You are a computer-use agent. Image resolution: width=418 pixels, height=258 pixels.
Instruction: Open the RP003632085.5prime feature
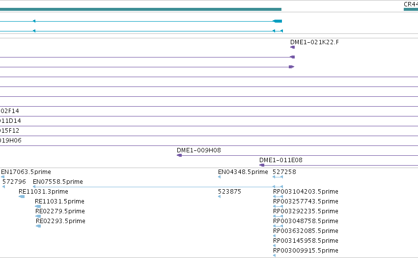274,236
